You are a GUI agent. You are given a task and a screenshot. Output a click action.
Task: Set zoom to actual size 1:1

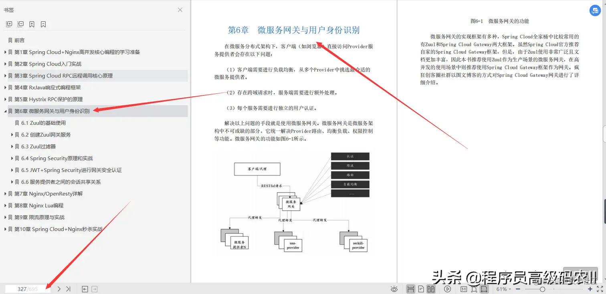(463, 288)
